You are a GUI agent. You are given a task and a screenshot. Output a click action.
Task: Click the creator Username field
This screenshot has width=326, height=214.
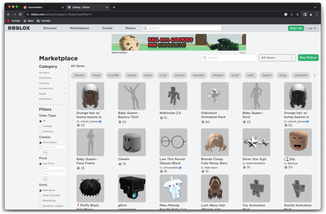[x=54, y=147]
